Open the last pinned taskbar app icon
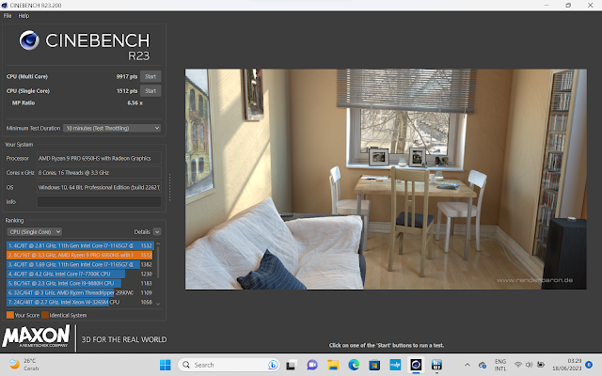This screenshot has width=602, height=376. [436, 365]
